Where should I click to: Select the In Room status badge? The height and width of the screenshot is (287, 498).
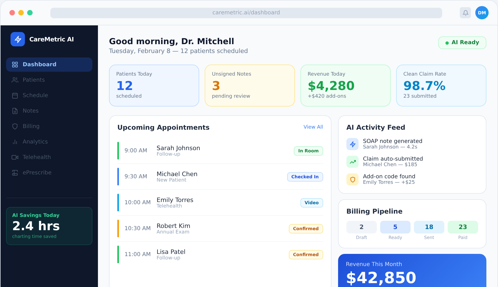[308, 151]
